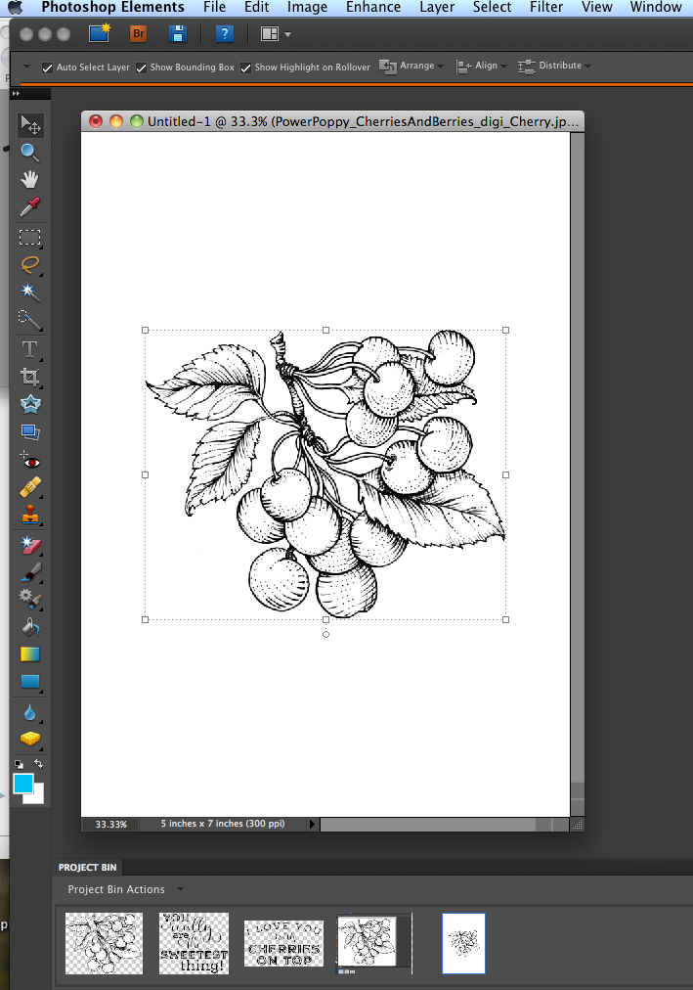Open the arrange documents layout dropdown

(276, 33)
